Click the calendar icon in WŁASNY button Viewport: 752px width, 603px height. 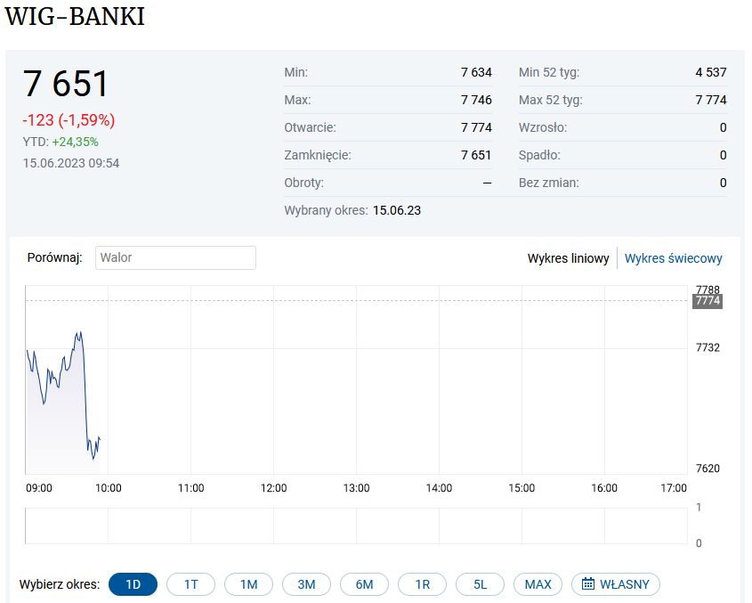[588, 583]
